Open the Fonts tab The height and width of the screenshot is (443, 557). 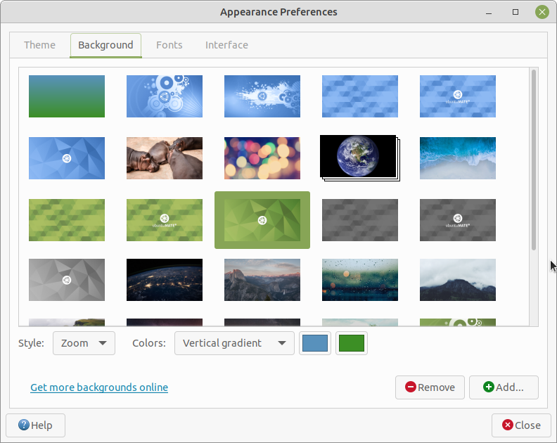(169, 45)
